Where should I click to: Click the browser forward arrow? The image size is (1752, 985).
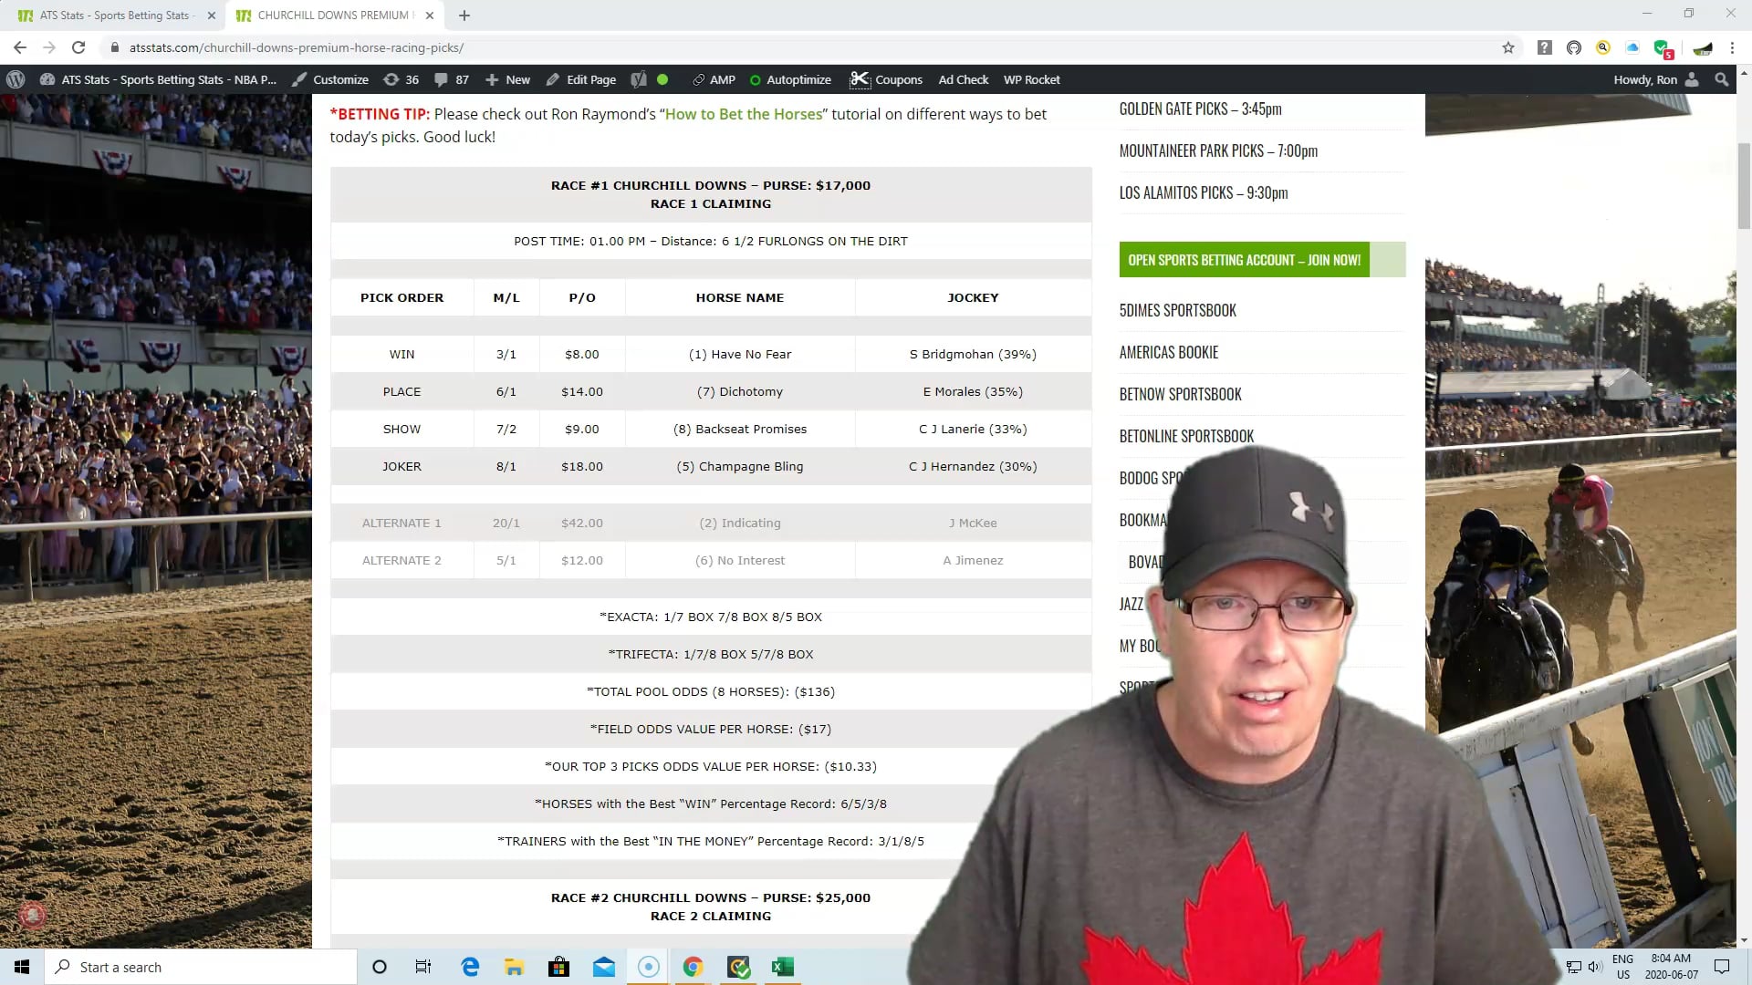49,47
